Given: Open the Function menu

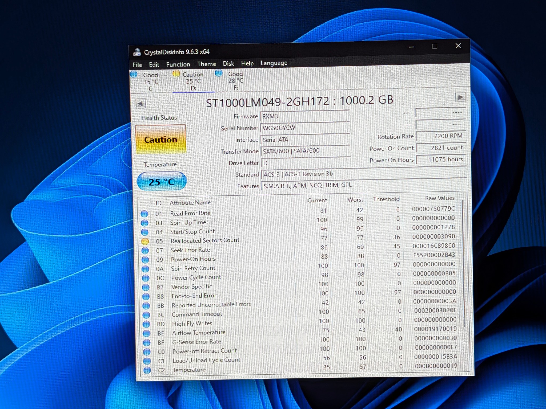Looking at the screenshot, I should (178, 64).
